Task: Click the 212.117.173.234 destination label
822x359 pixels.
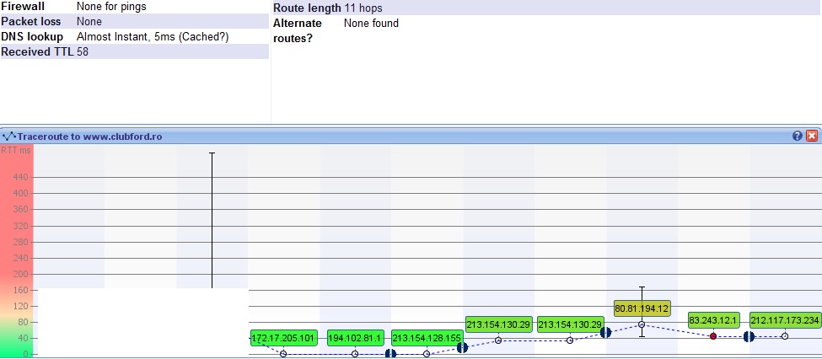Action: tap(785, 320)
